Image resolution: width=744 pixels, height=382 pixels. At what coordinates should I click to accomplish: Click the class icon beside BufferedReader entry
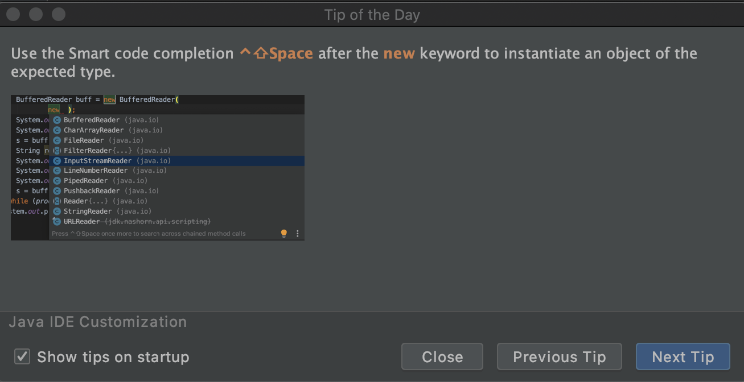pos(57,120)
